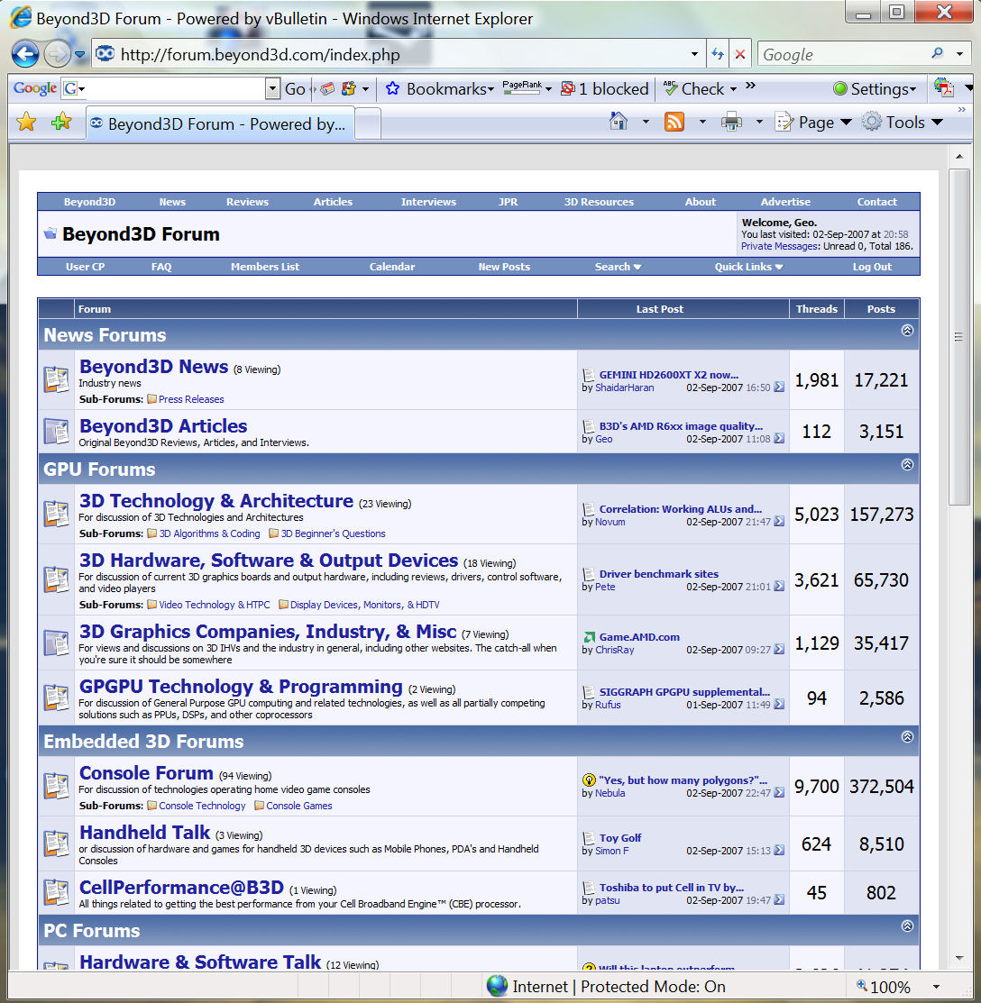981x1003 pixels.
Task: Open the 3D Algorithms & Coding sub-forum
Action: [x=209, y=533]
